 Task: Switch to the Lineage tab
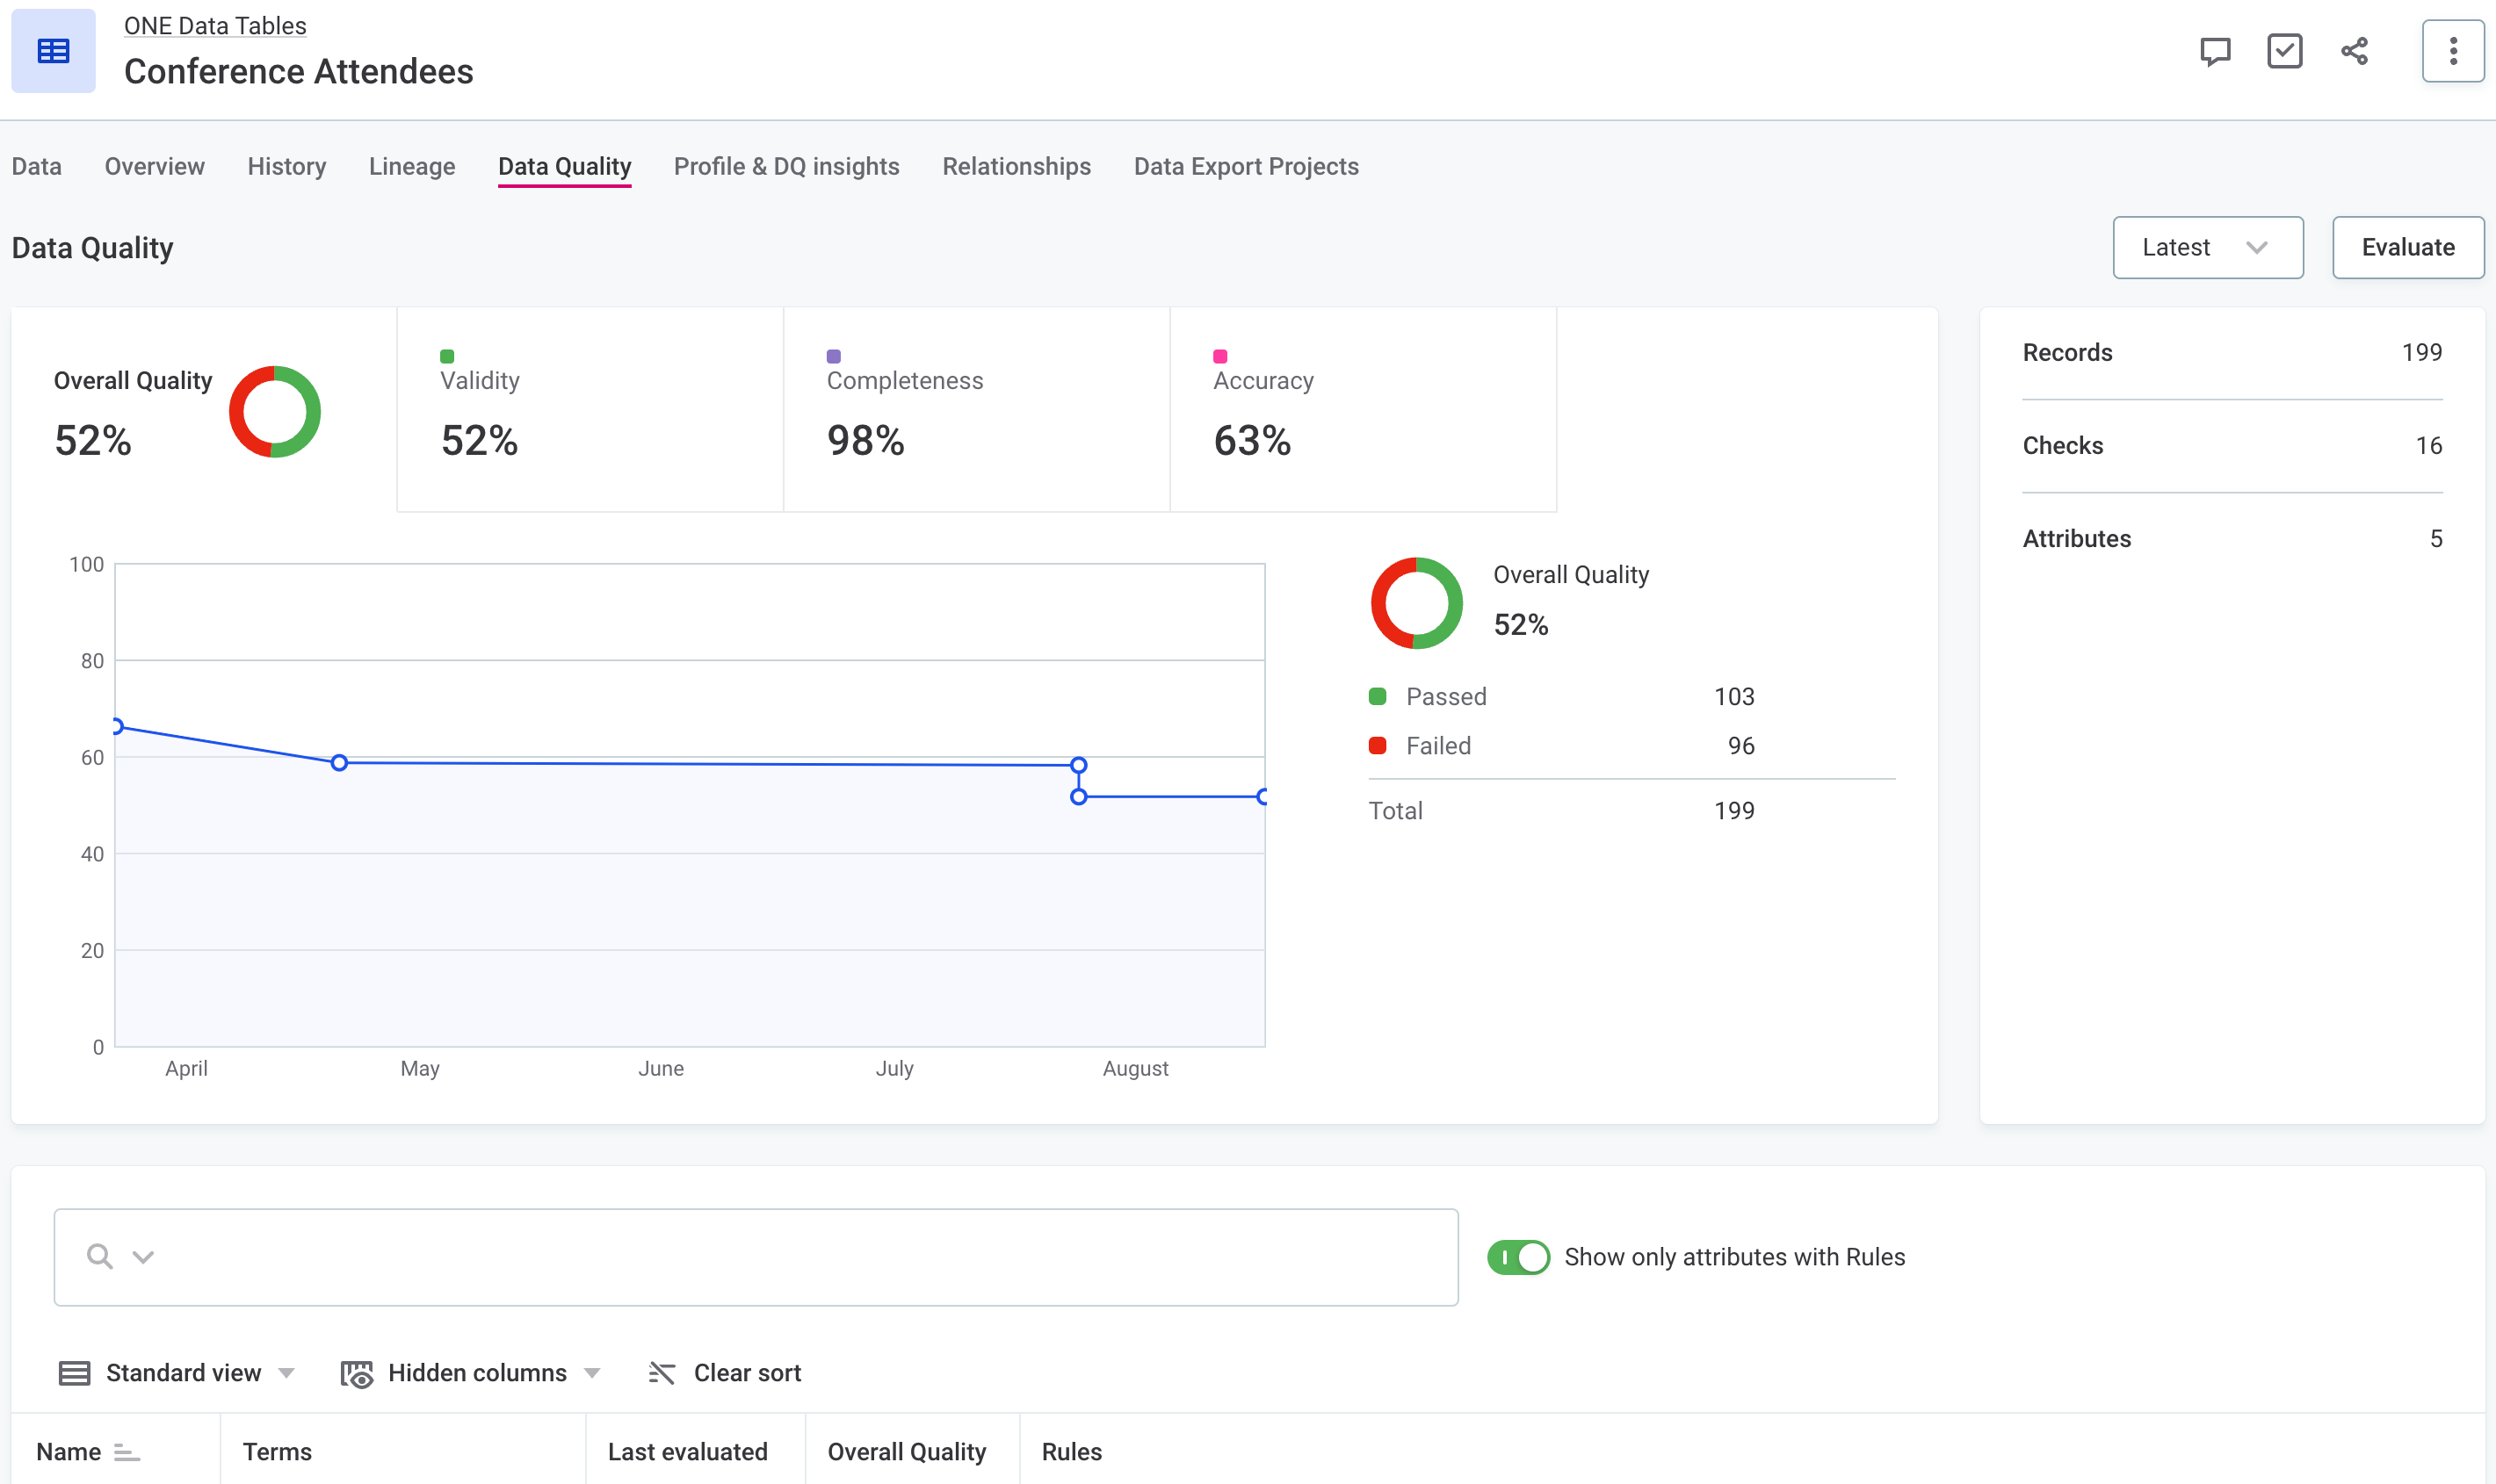click(411, 166)
